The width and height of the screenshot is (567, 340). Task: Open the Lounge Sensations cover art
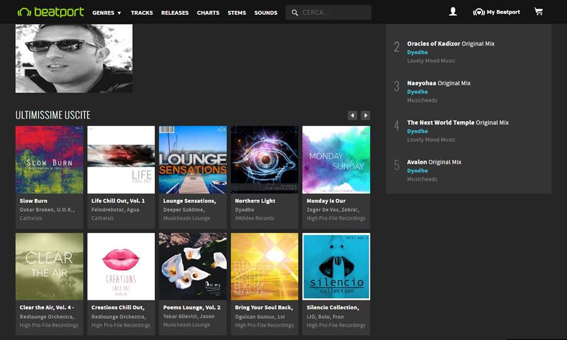pyautogui.click(x=193, y=159)
